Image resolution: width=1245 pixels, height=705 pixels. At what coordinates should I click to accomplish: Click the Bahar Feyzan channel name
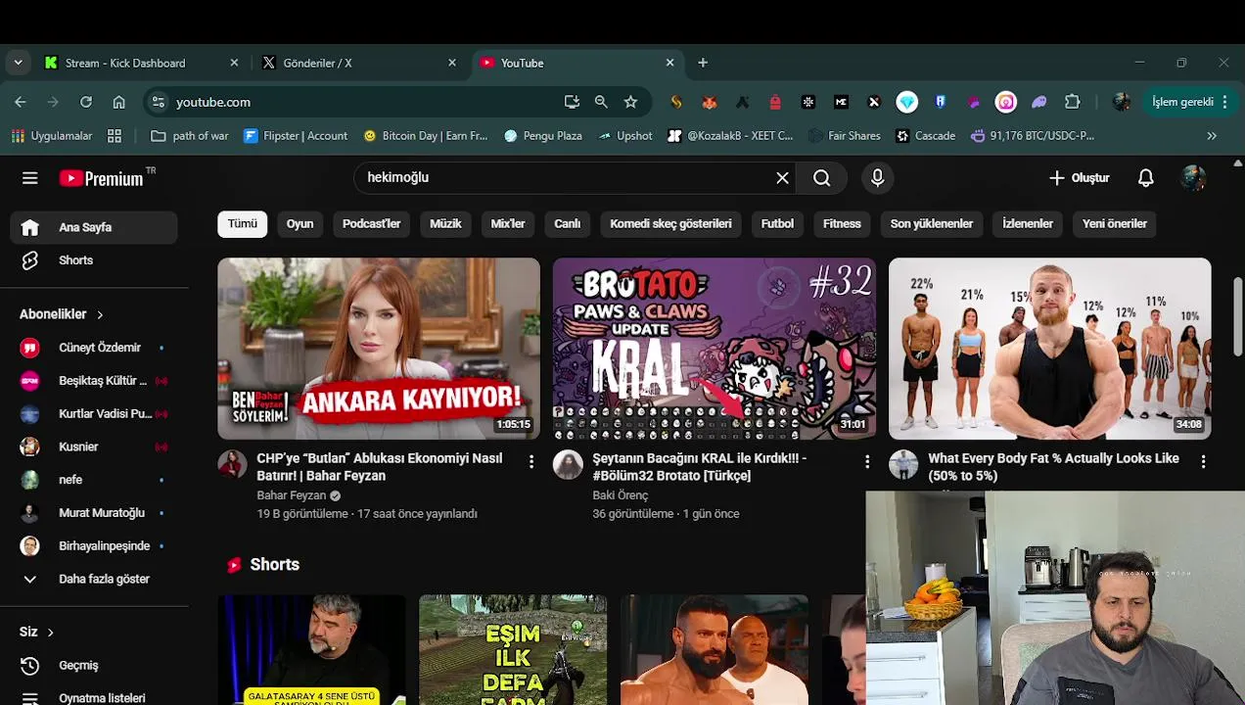(292, 495)
